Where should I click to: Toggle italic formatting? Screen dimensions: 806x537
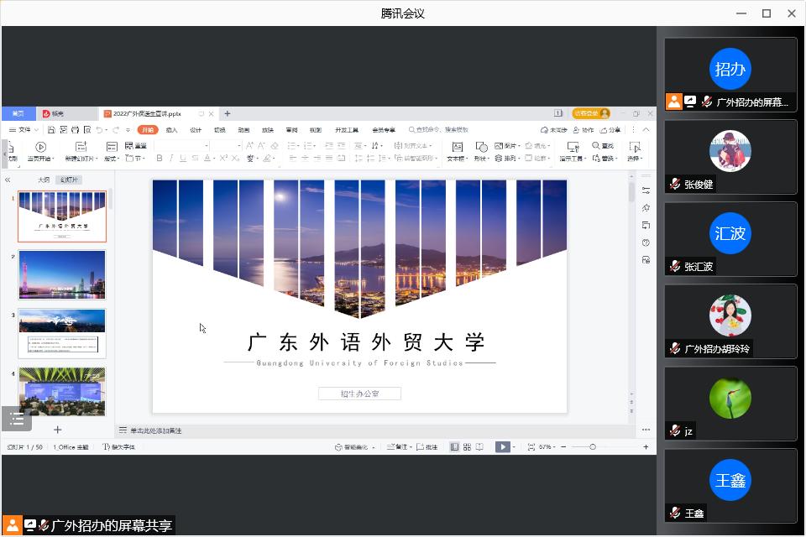tap(170, 158)
